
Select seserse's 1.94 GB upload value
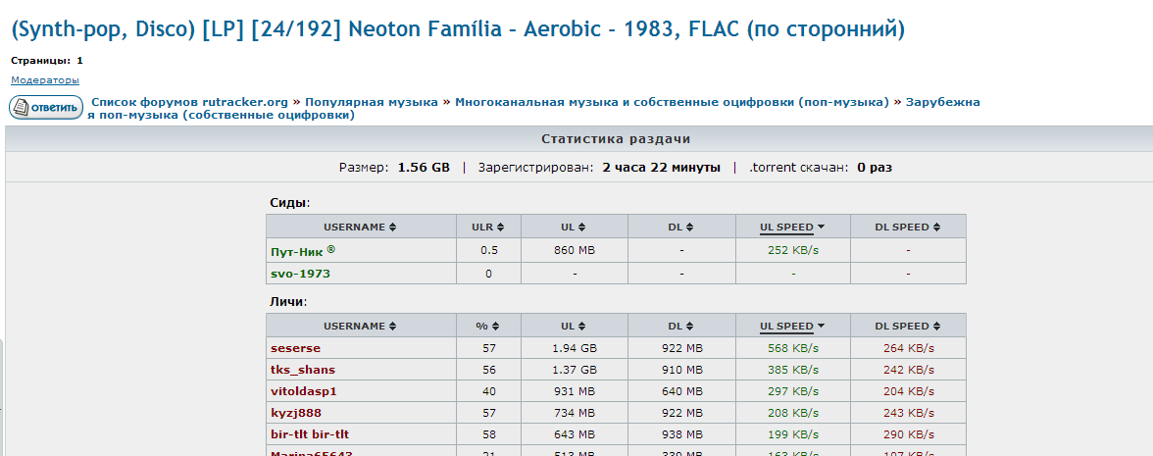coord(574,348)
